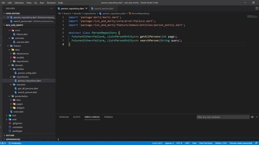Image resolution: width=259 pixels, height=145 pixels.
Task: Open person_repository.dart in file tree
Action: pos(29,81)
